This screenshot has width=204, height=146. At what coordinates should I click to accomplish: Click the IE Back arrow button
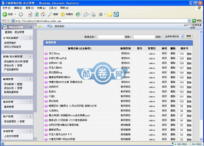pos(5,14)
